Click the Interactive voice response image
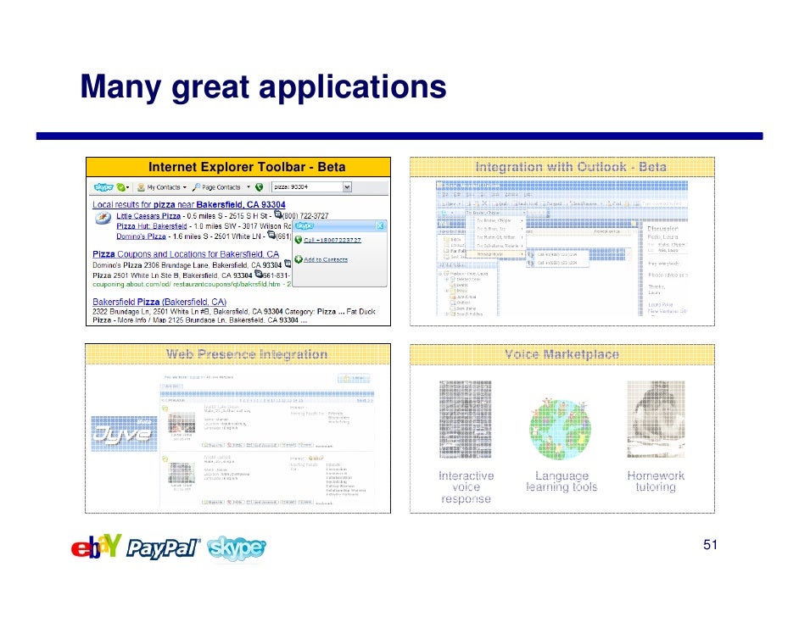 coord(465,420)
